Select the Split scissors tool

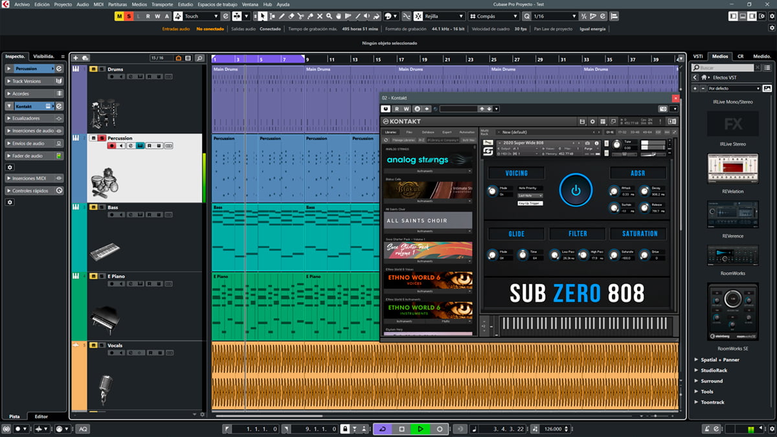(300, 16)
